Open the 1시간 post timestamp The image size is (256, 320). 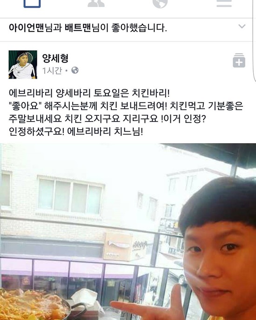[x=52, y=71]
